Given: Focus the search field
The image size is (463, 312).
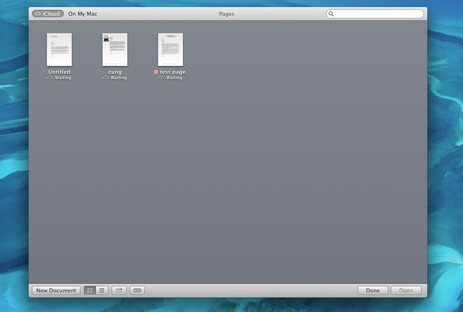Looking at the screenshot, I should pyautogui.click(x=375, y=14).
